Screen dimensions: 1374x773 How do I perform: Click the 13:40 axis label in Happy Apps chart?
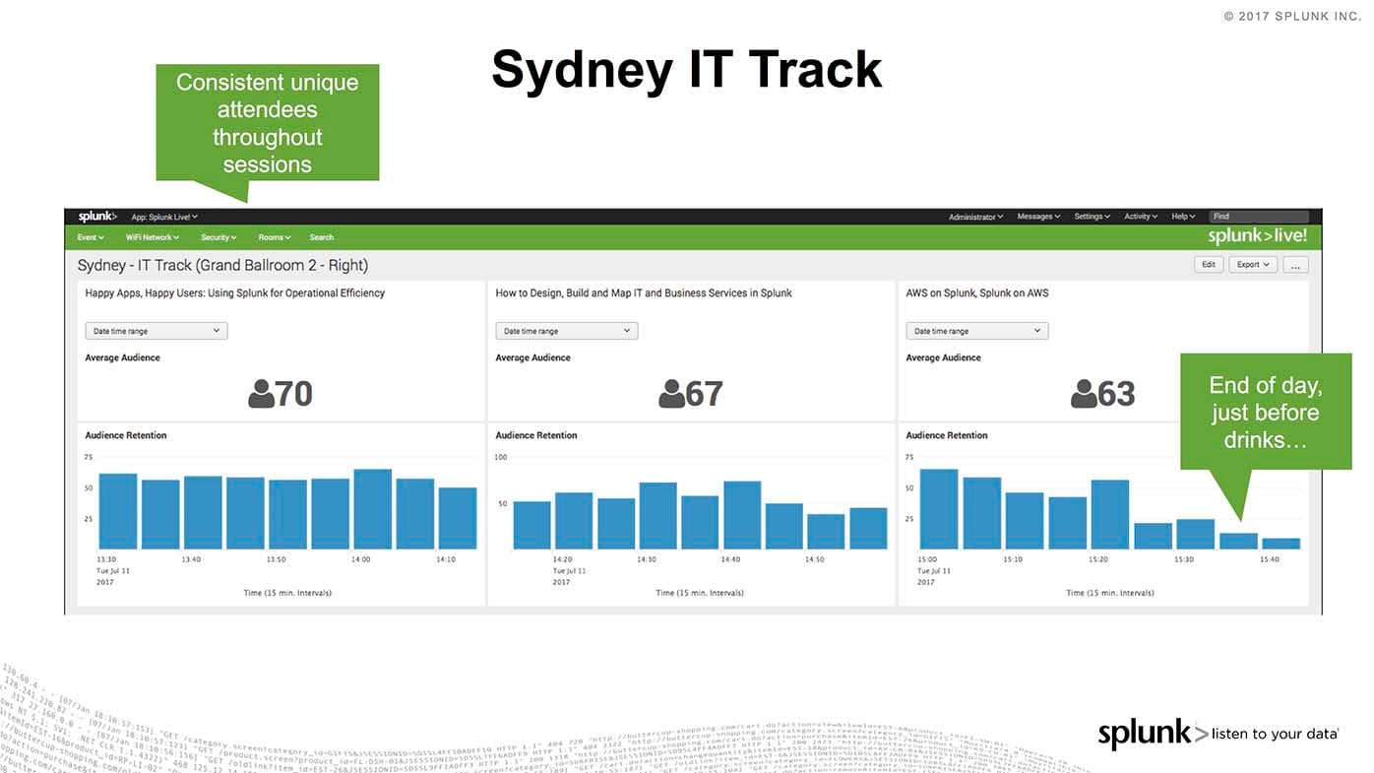tap(192, 559)
